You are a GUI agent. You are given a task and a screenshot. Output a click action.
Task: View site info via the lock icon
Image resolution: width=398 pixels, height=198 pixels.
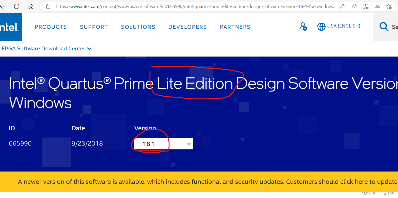[48, 6]
